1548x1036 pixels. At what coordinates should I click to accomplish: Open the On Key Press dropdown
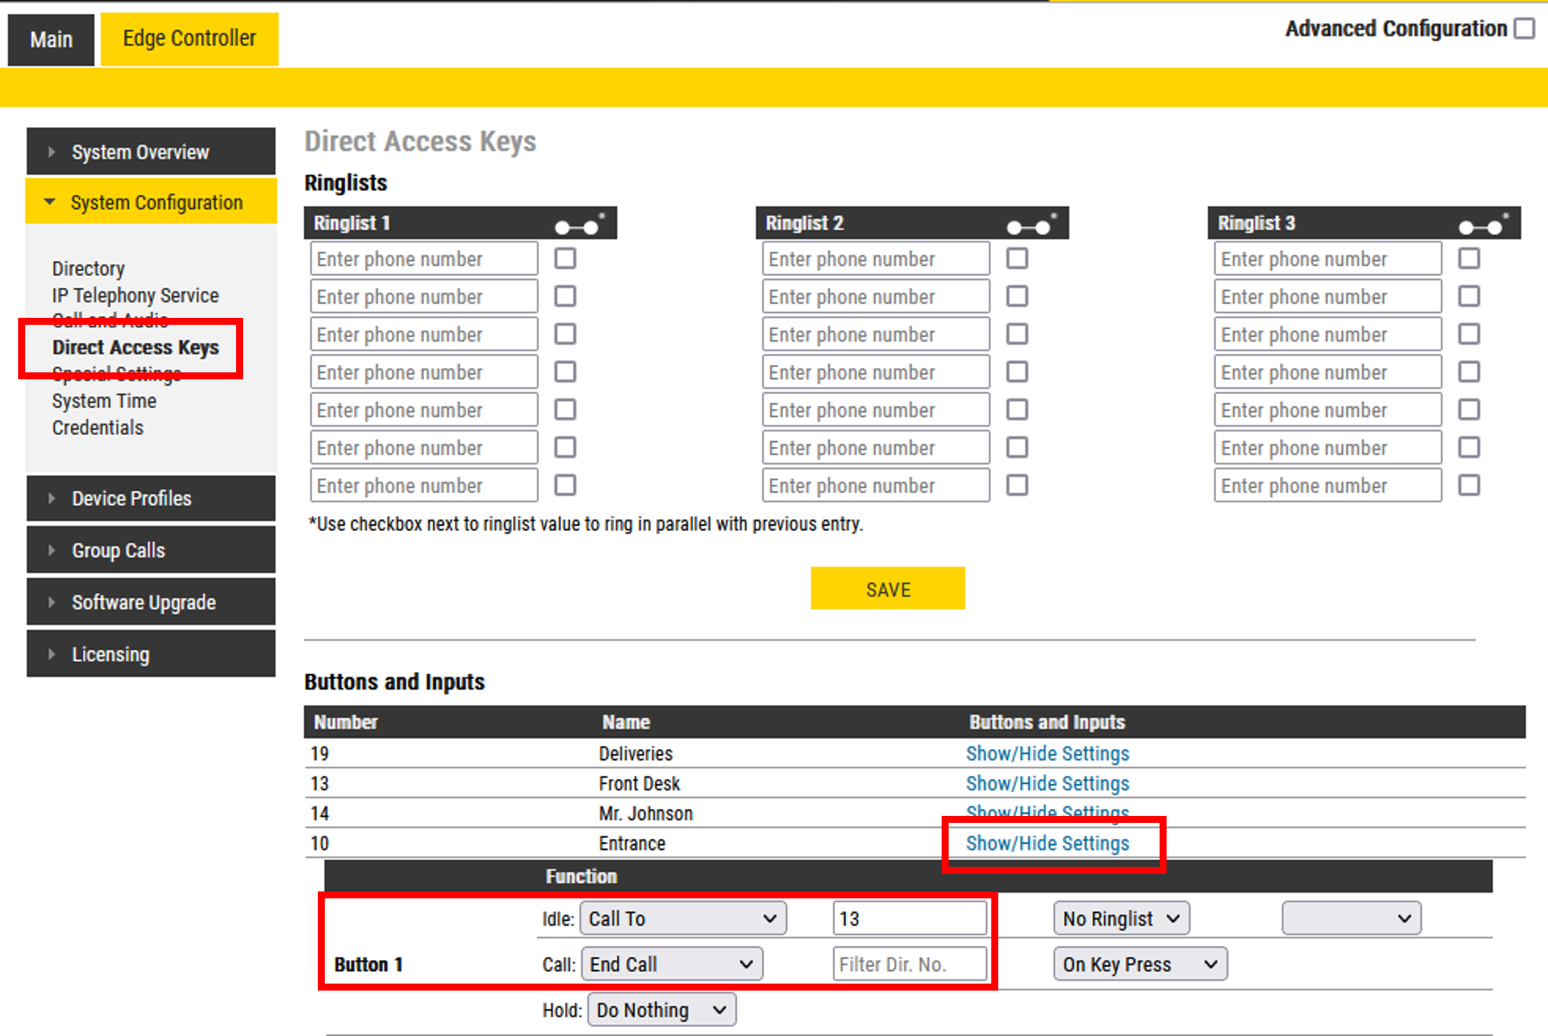(x=1139, y=964)
